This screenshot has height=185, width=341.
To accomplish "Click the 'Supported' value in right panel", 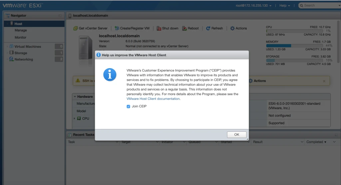I will pyautogui.click(x=276, y=123).
